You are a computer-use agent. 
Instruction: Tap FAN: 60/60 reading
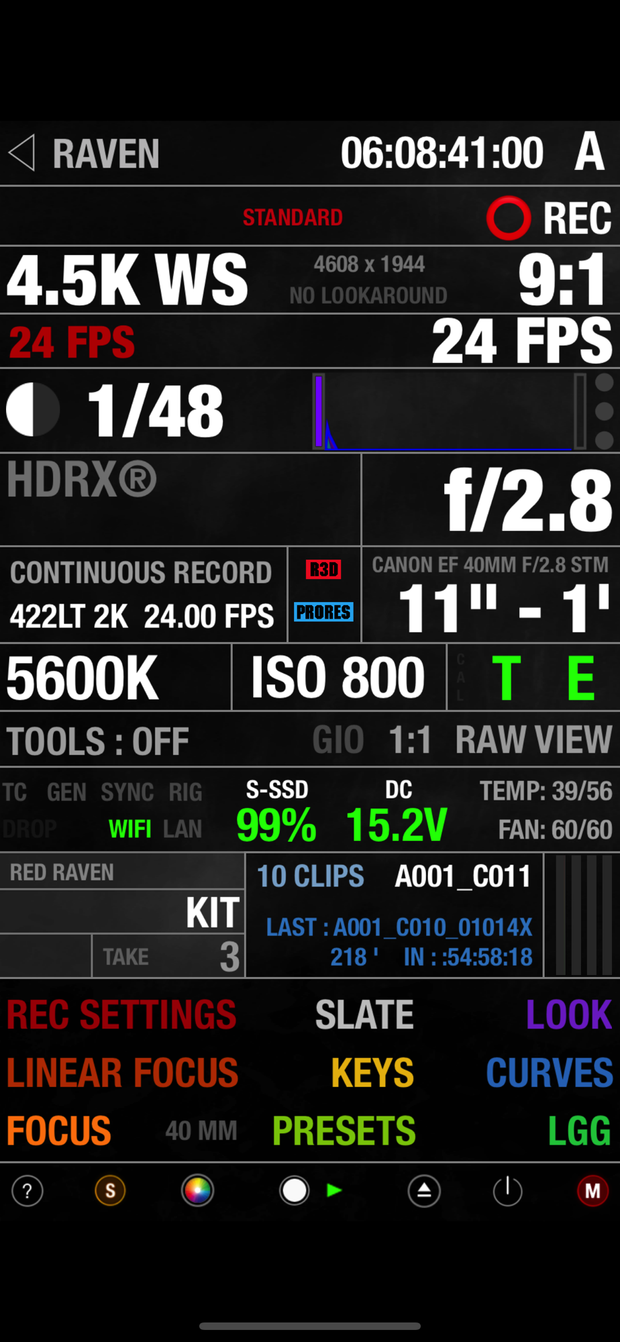[x=555, y=830]
